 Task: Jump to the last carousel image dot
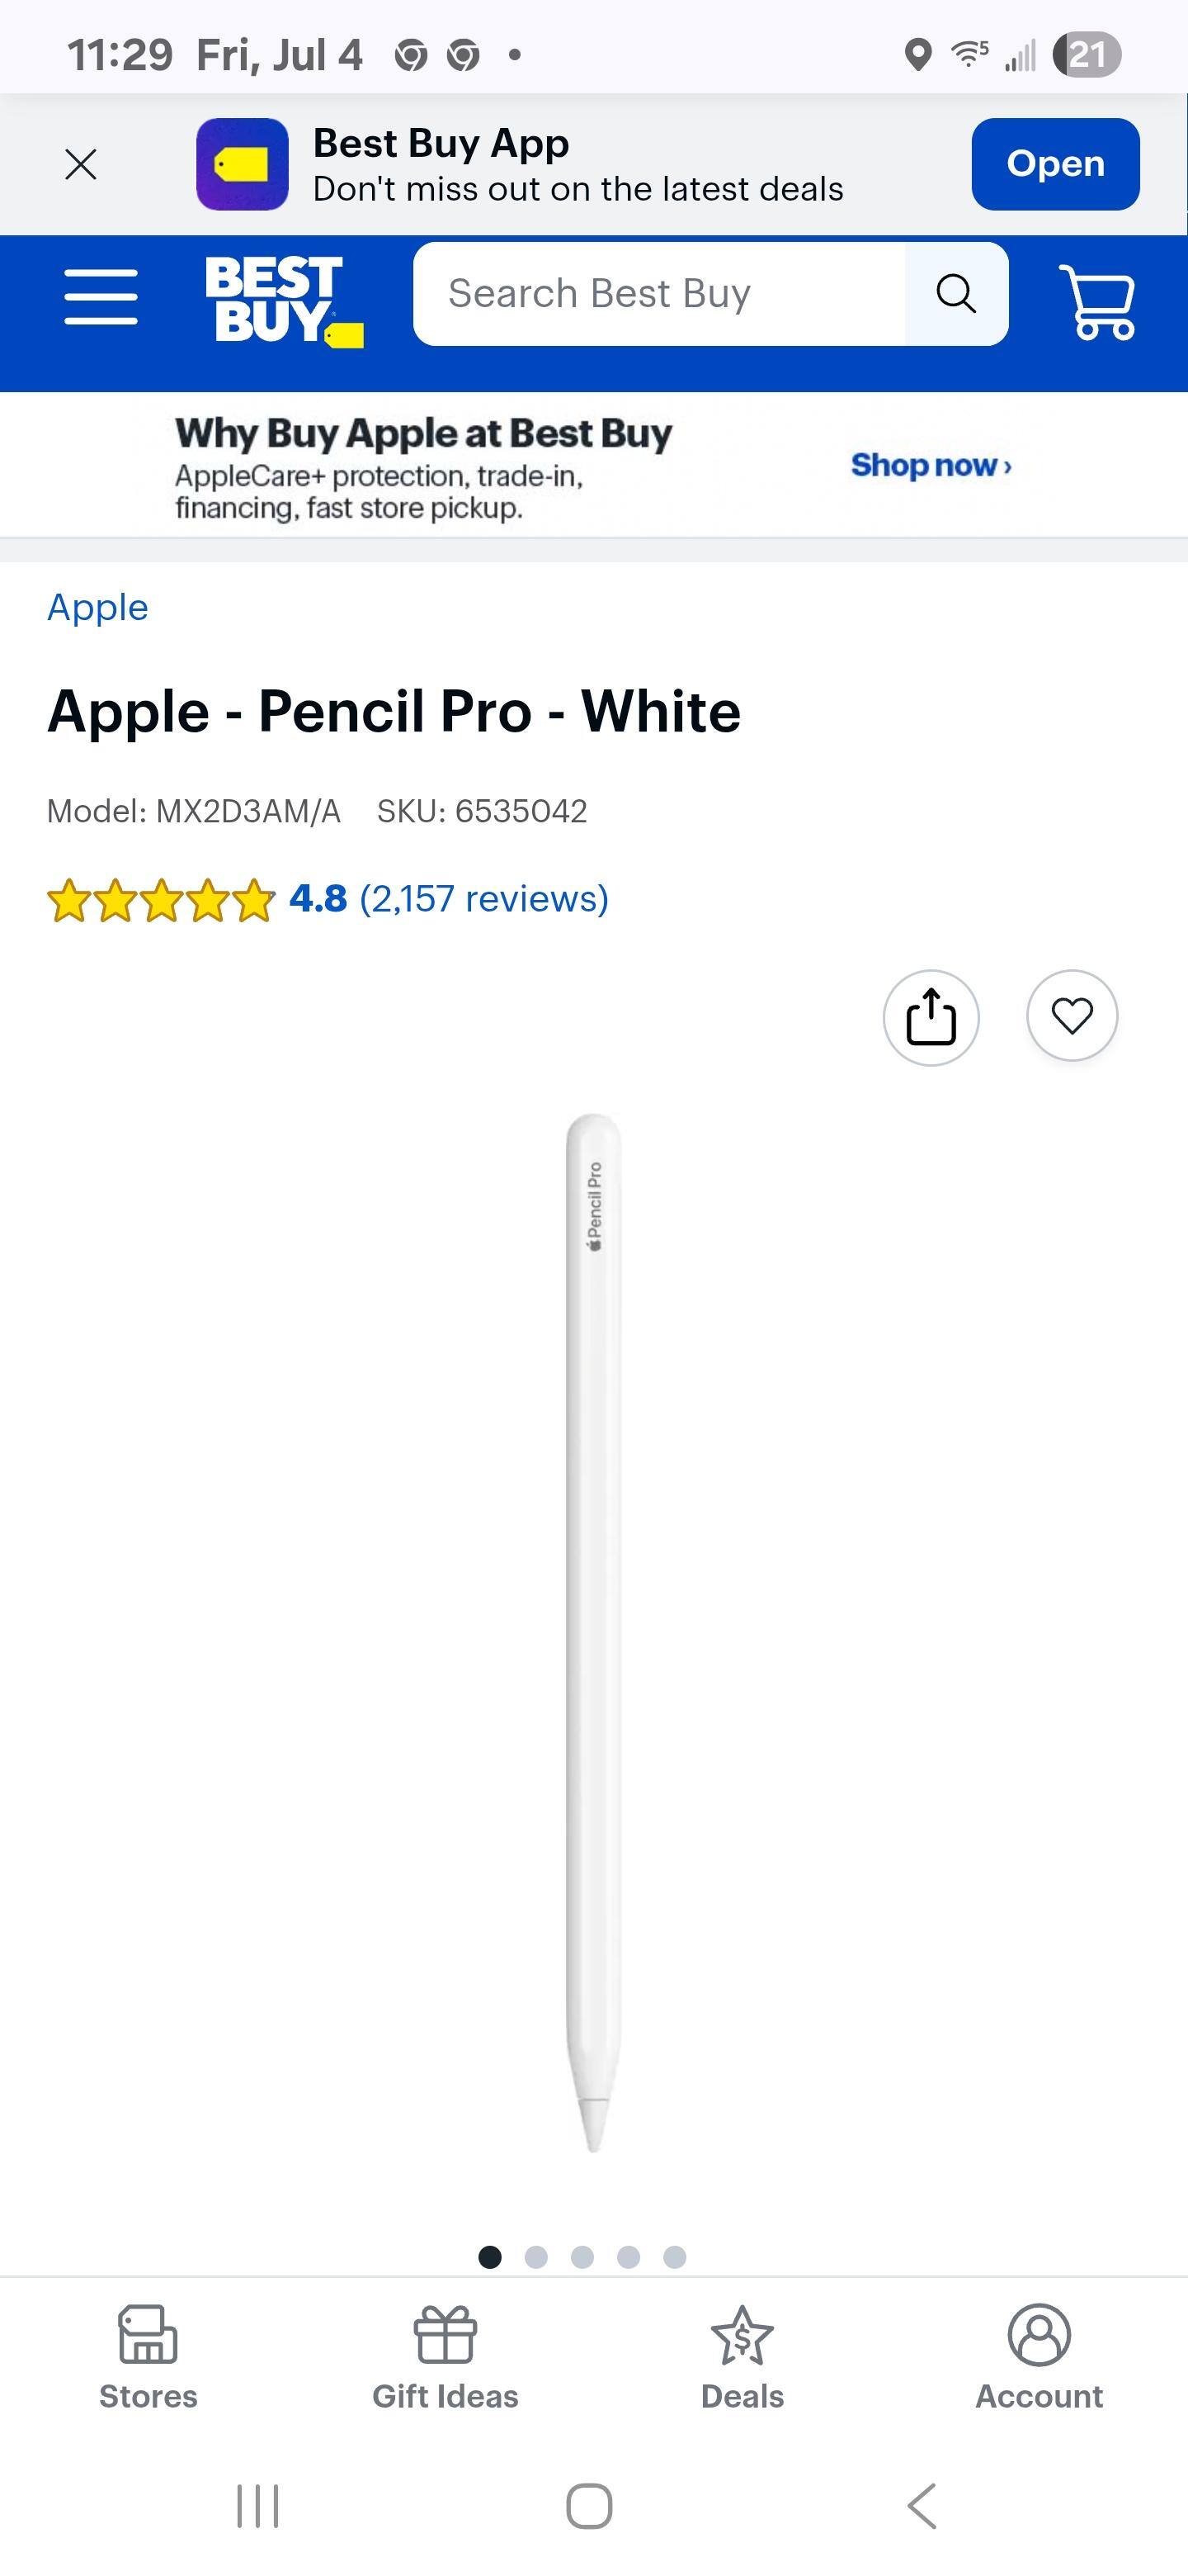[676, 2257]
